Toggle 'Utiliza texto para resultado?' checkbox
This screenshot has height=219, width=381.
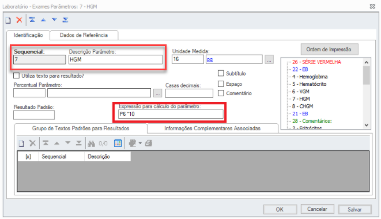[x=16, y=76]
